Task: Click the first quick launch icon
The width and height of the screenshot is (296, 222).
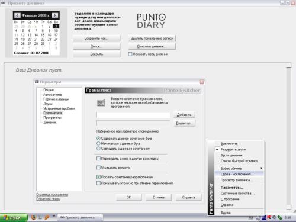Action: click(34, 217)
